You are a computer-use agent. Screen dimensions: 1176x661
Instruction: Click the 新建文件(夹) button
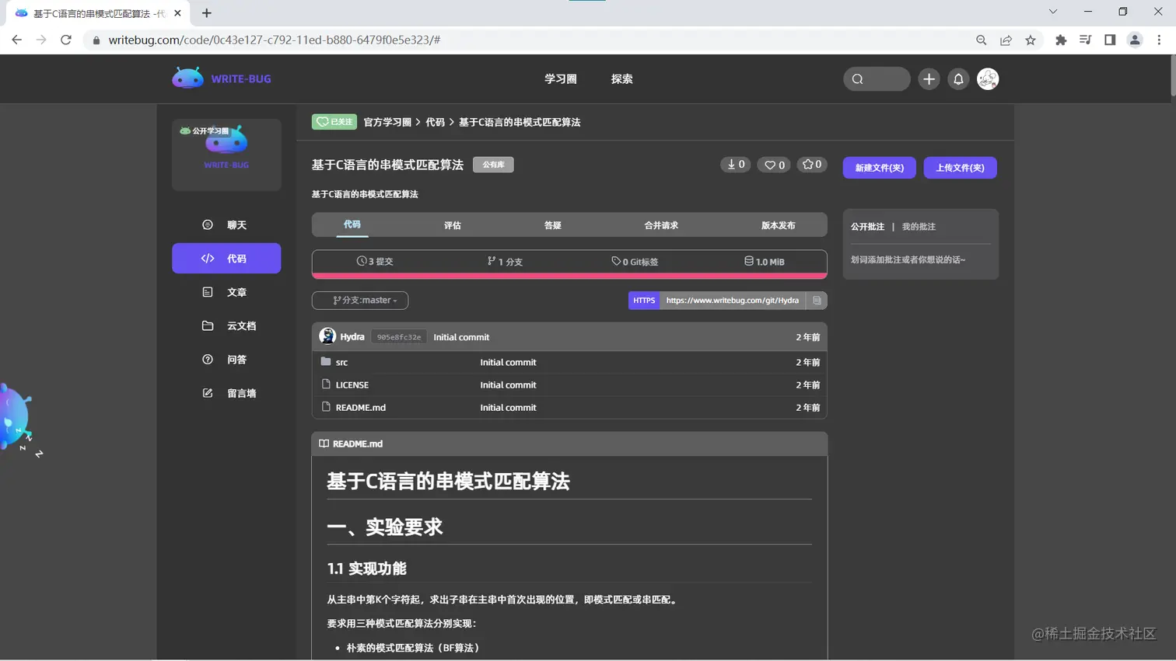coord(879,168)
